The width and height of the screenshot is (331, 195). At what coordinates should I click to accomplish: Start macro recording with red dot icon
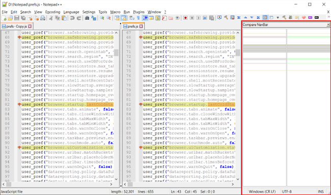(x=185, y=18)
